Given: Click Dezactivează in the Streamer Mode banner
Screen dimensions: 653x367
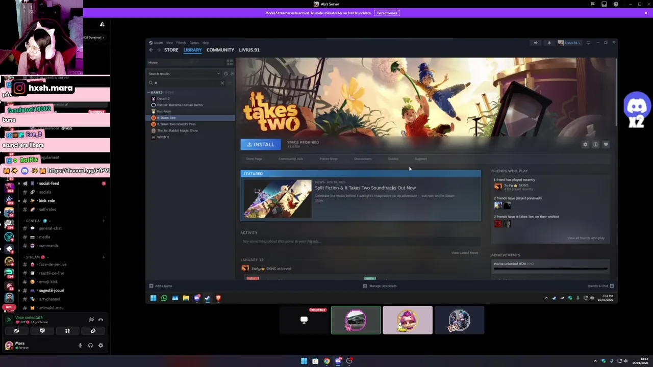Looking at the screenshot, I should pyautogui.click(x=387, y=13).
